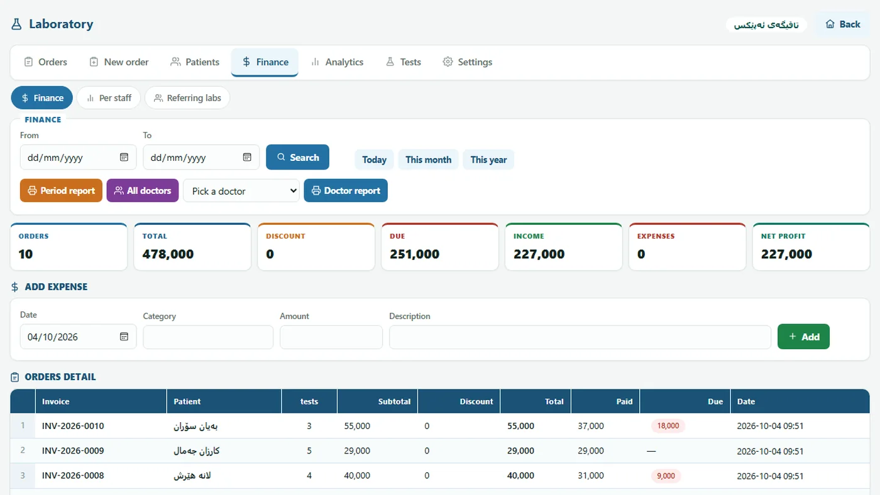Click the Orders tab
Viewport: 880px width, 495px height.
45,62
